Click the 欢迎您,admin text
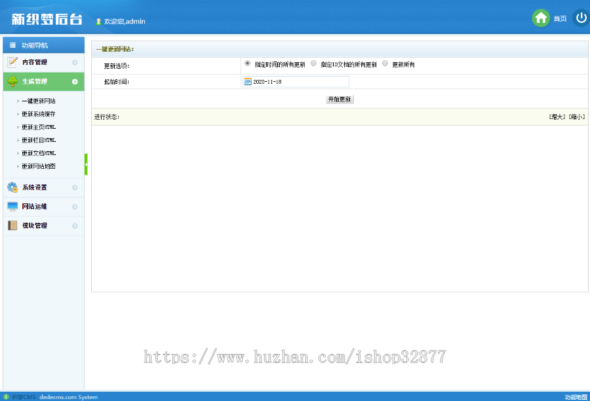The image size is (590, 401). 125,22
